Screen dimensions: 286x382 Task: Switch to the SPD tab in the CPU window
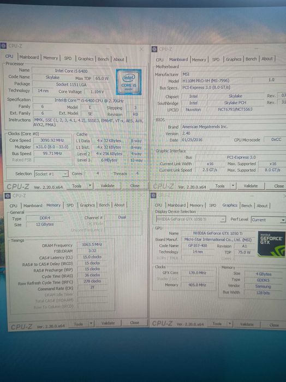coord(68,58)
